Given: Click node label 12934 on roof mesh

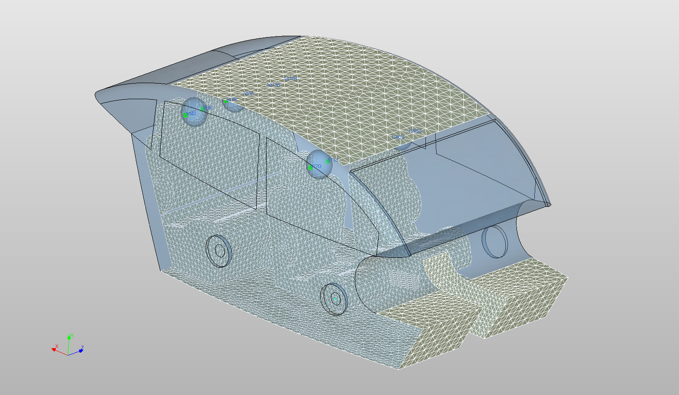Looking at the screenshot, I should (x=415, y=131).
